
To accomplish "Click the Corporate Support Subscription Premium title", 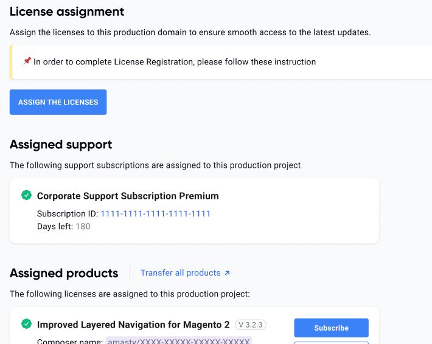I will (128, 196).
